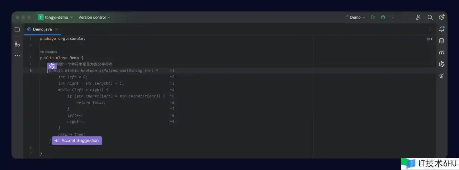
Task: Expand the tongyi-demo project dropdown
Action: 56,17
